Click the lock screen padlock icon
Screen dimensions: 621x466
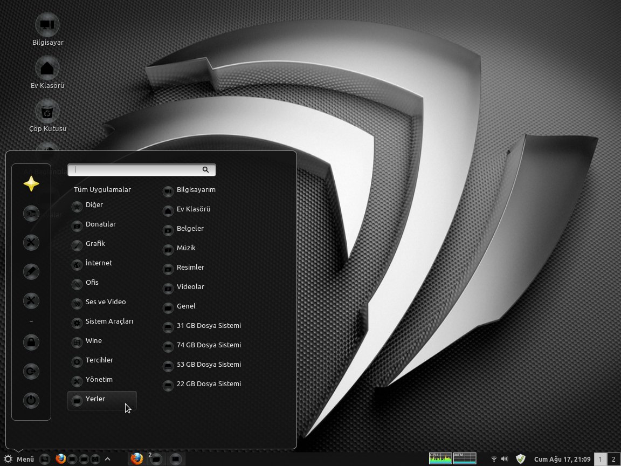(x=31, y=342)
